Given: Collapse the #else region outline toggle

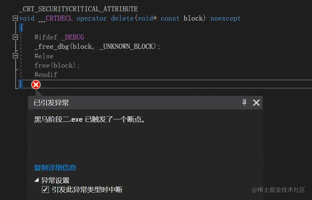Looking at the screenshot, I should point(15,56).
